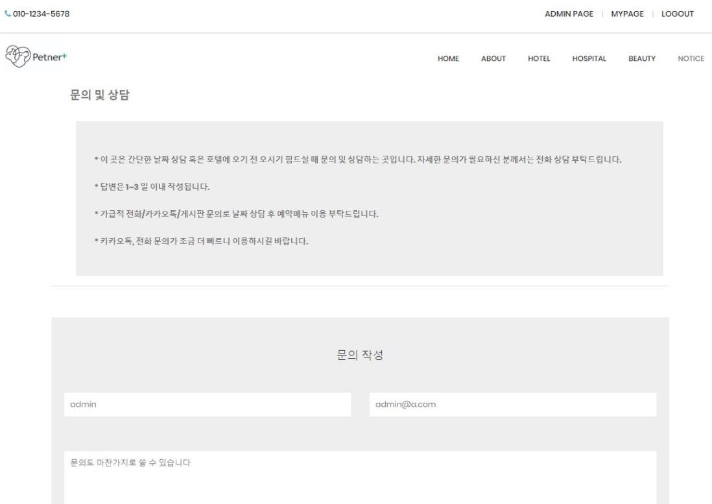712x504 pixels.
Task: Select the BEAUTY menu item
Action: pos(641,58)
